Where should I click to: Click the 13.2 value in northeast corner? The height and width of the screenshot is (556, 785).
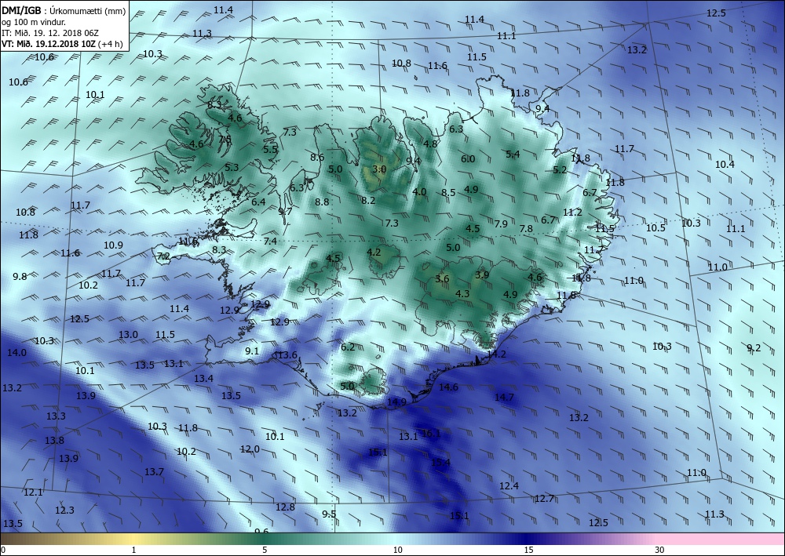pyautogui.click(x=637, y=49)
